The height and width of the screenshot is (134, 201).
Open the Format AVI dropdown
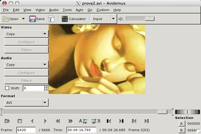pyautogui.click(x=26, y=103)
